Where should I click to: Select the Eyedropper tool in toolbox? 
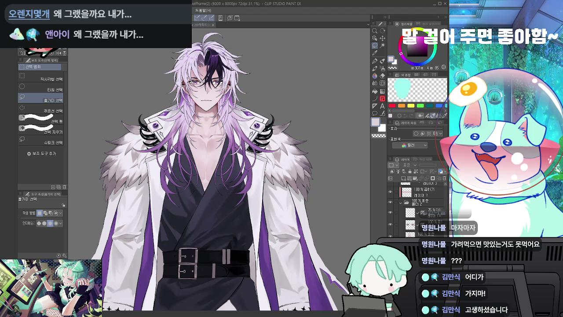[375, 53]
